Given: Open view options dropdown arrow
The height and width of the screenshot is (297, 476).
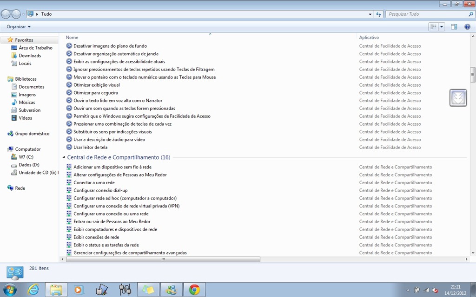Looking at the screenshot, I should point(442,26).
